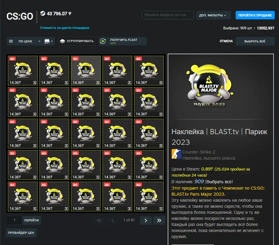Click the ОТМЕНА button
The image size is (279, 245).
pos(226,41)
